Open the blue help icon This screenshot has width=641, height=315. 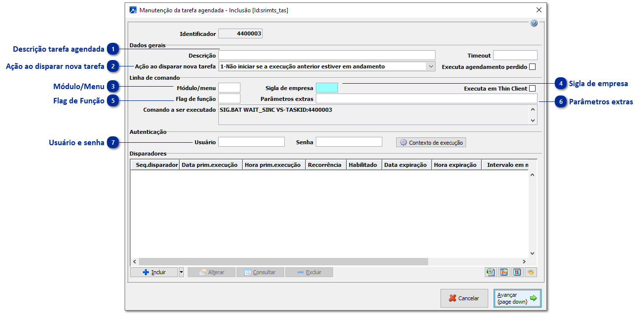pos(534,23)
